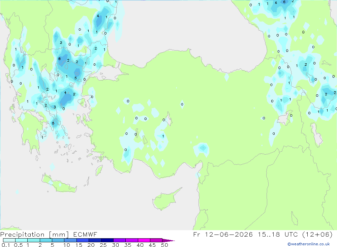Image resolution: width=337 pixels, height=247 pixels.
Task: Click the 'Precipitation [mm]' title text
Action: tap(34, 235)
